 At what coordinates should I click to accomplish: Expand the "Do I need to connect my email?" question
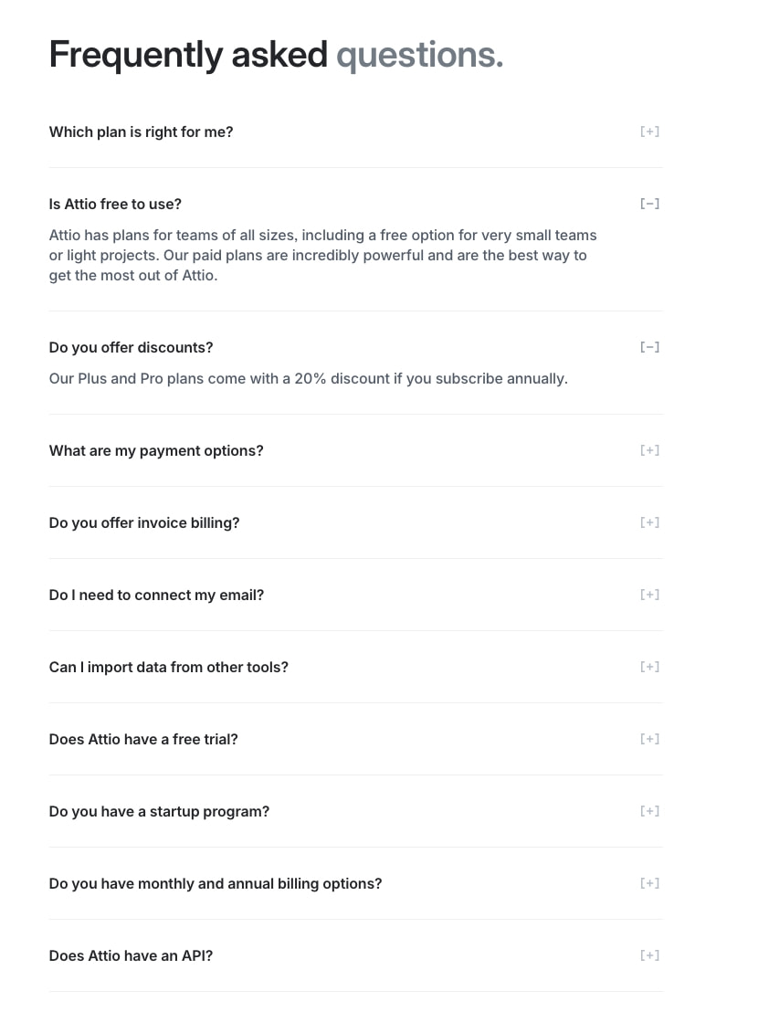[x=156, y=595]
